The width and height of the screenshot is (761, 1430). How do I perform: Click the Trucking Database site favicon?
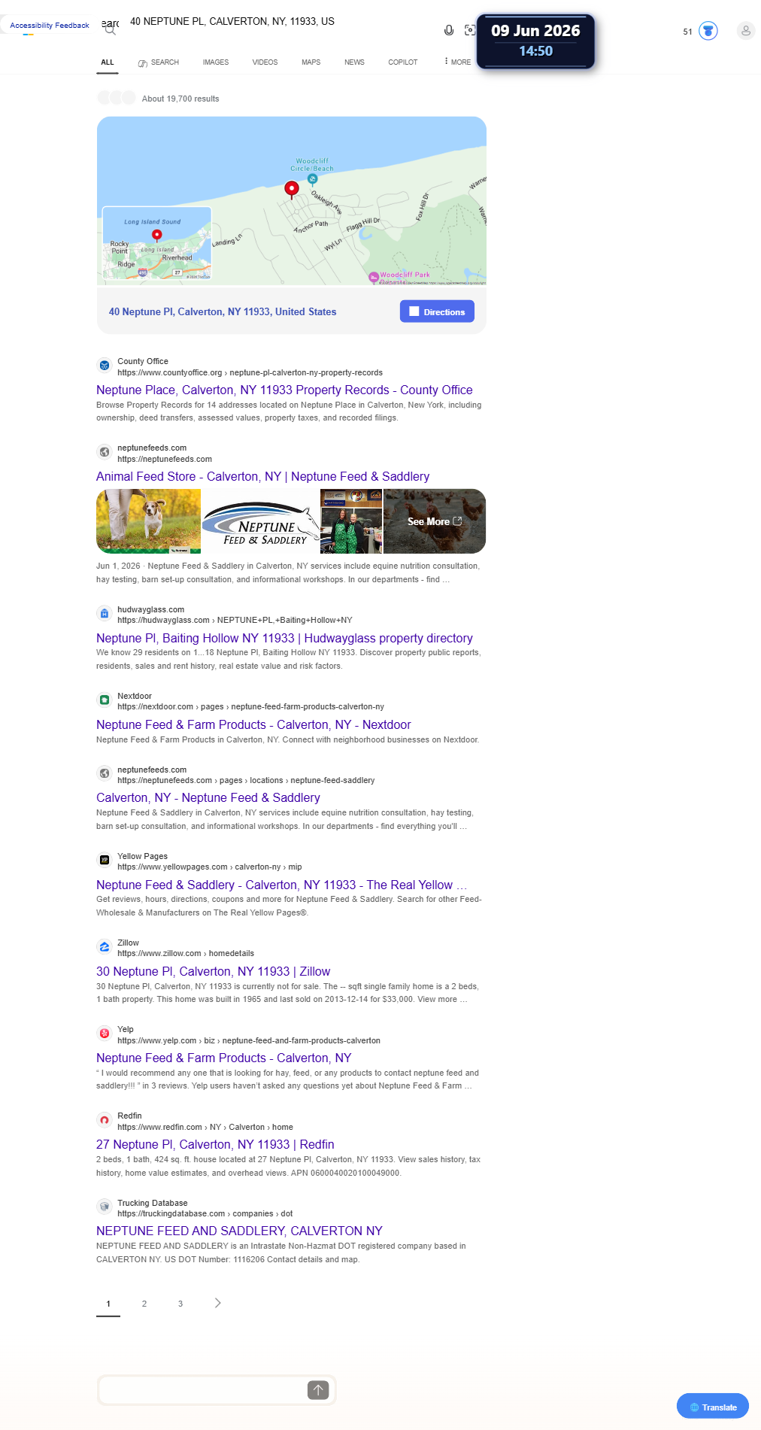tap(105, 1207)
